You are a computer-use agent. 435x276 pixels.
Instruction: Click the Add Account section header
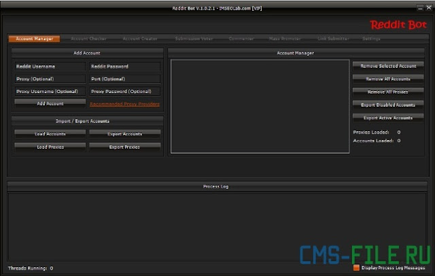(87, 53)
